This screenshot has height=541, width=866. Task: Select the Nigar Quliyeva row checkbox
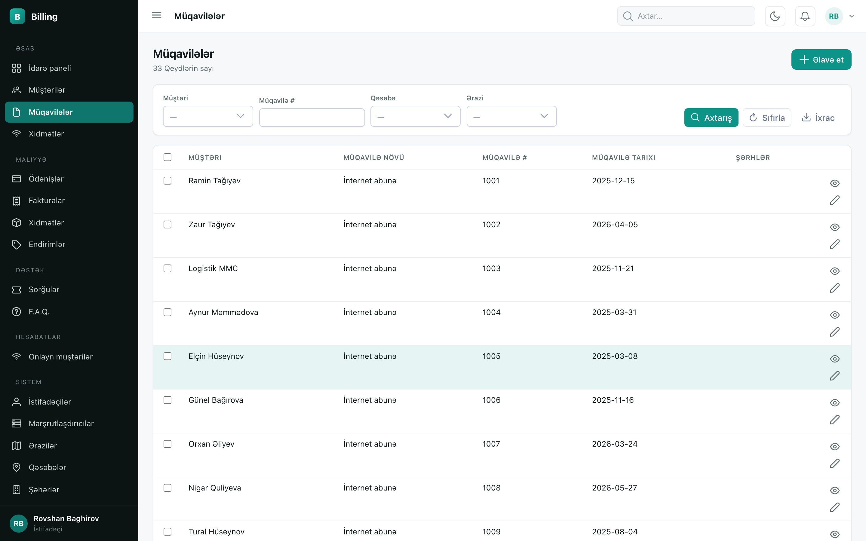(167, 488)
